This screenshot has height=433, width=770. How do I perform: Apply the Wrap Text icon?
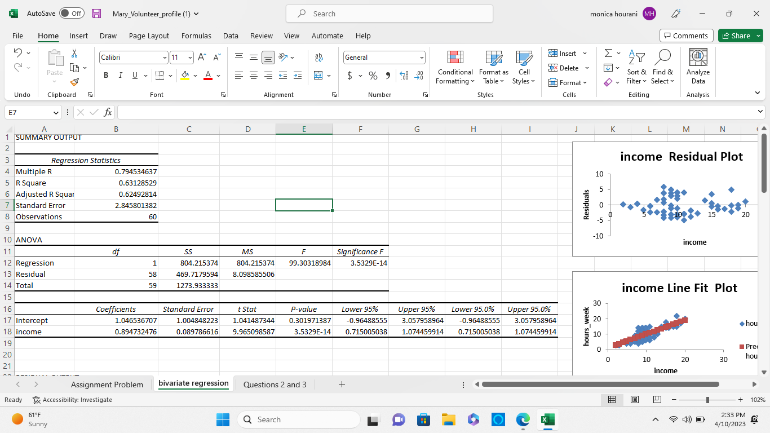(319, 58)
